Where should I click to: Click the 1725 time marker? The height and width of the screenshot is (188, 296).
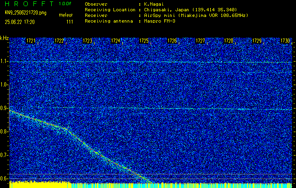[144, 41]
